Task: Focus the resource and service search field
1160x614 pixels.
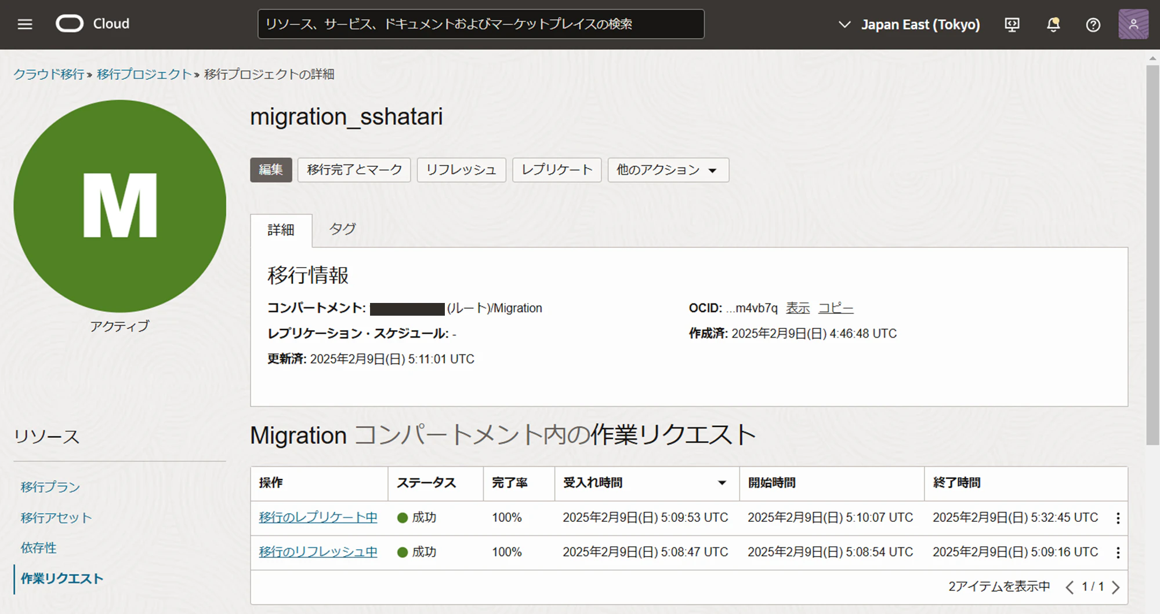Action: coord(481,24)
